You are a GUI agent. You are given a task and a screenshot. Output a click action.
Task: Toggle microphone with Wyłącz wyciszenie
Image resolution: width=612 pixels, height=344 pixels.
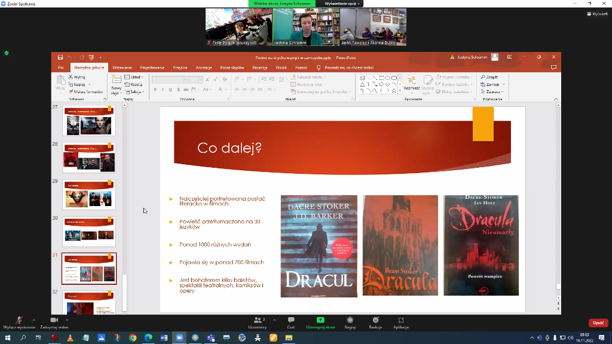[19, 320]
